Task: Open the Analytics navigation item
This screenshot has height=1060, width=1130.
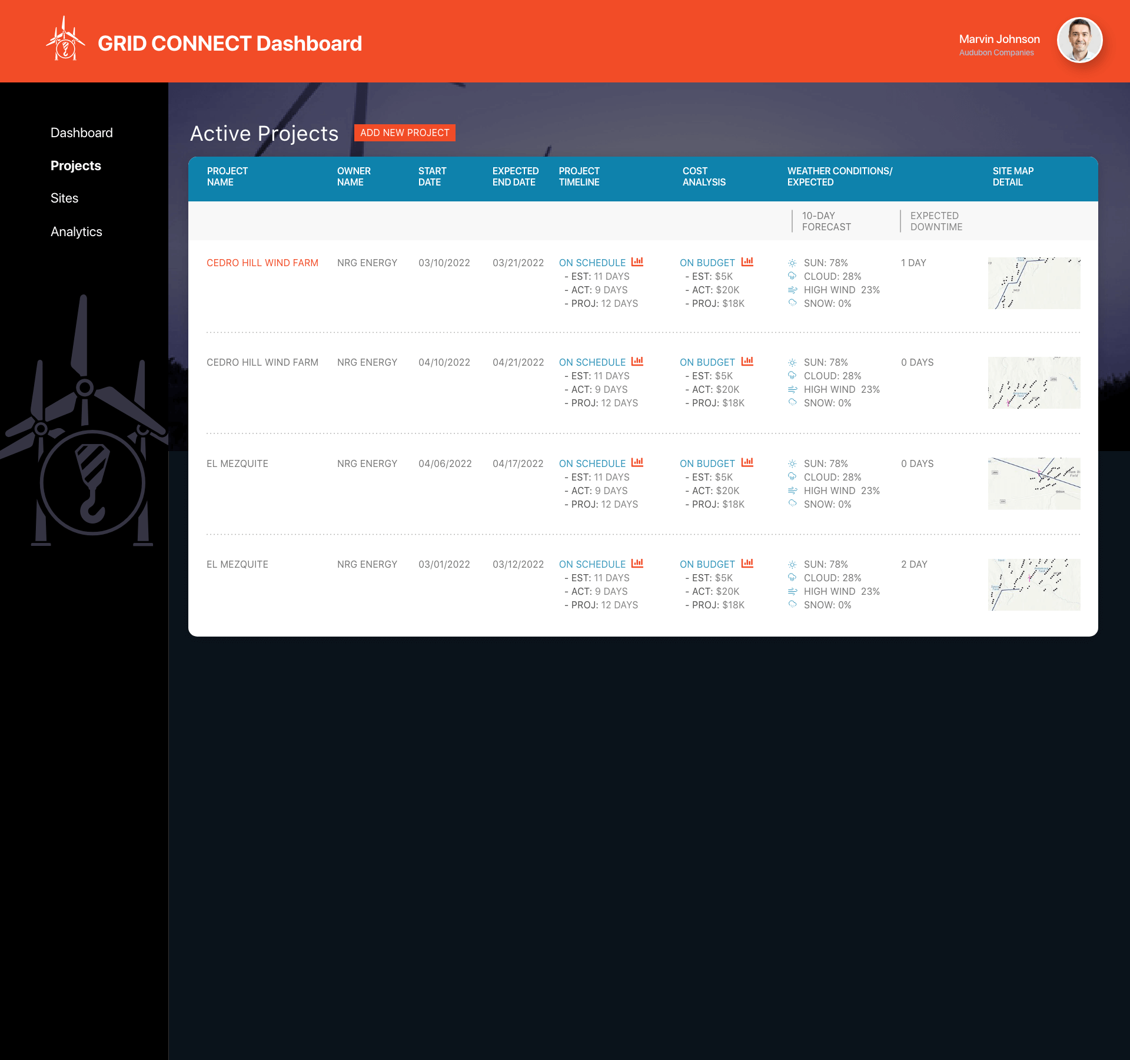Action: coord(77,231)
